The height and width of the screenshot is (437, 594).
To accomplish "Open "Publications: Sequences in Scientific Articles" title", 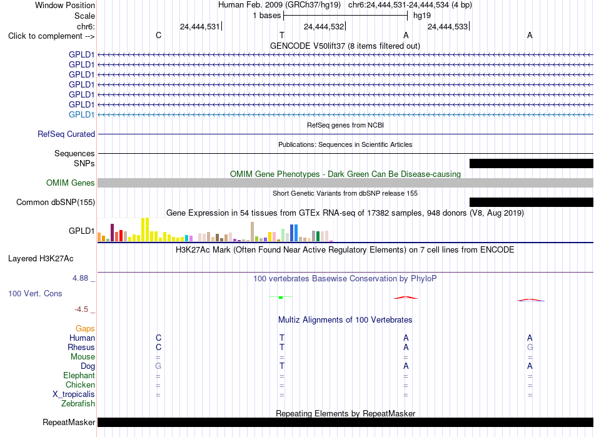I will [x=345, y=144].
